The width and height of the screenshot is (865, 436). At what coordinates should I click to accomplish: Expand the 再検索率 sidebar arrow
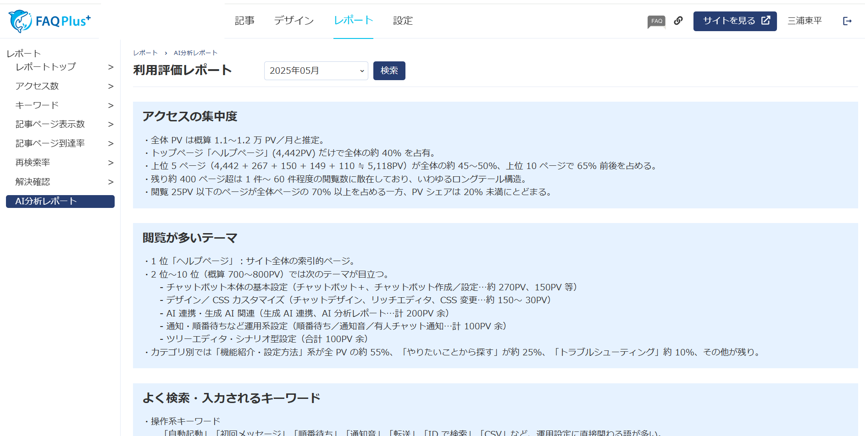pos(111,163)
